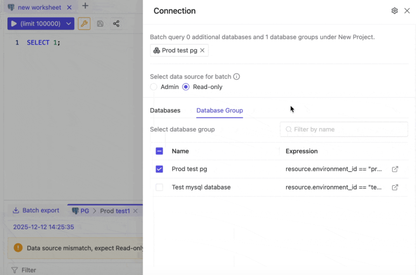Select the Admin data source radio

pos(154,87)
